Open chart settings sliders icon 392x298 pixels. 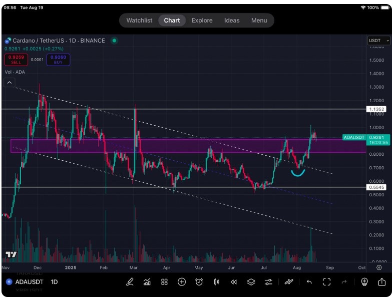click(x=268, y=282)
